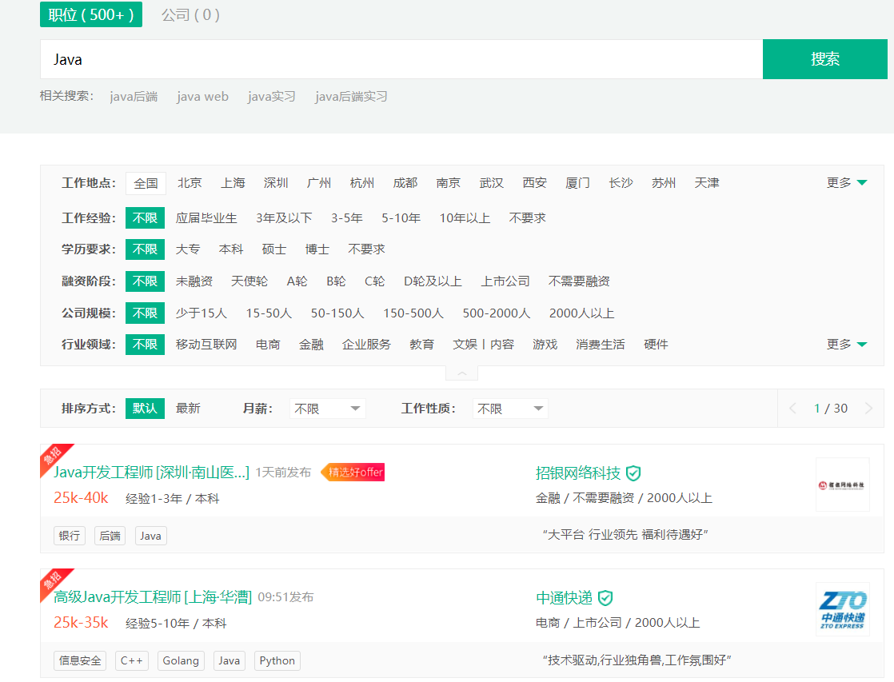Screen dimensions: 894x682
Task: Filter company size by 2000人以上
Action: (x=581, y=313)
